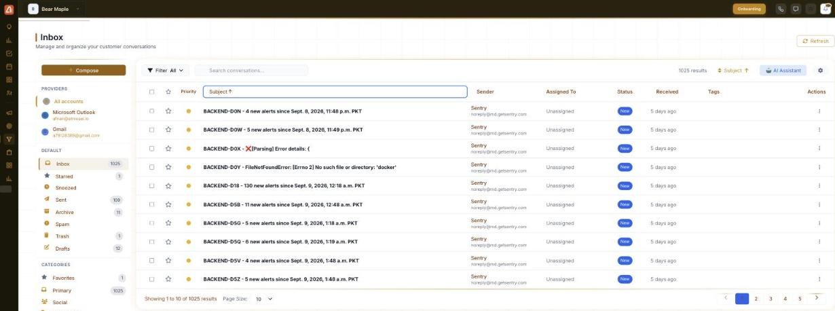Open the Filter All dropdown
The width and height of the screenshot is (835, 311).
165,70
